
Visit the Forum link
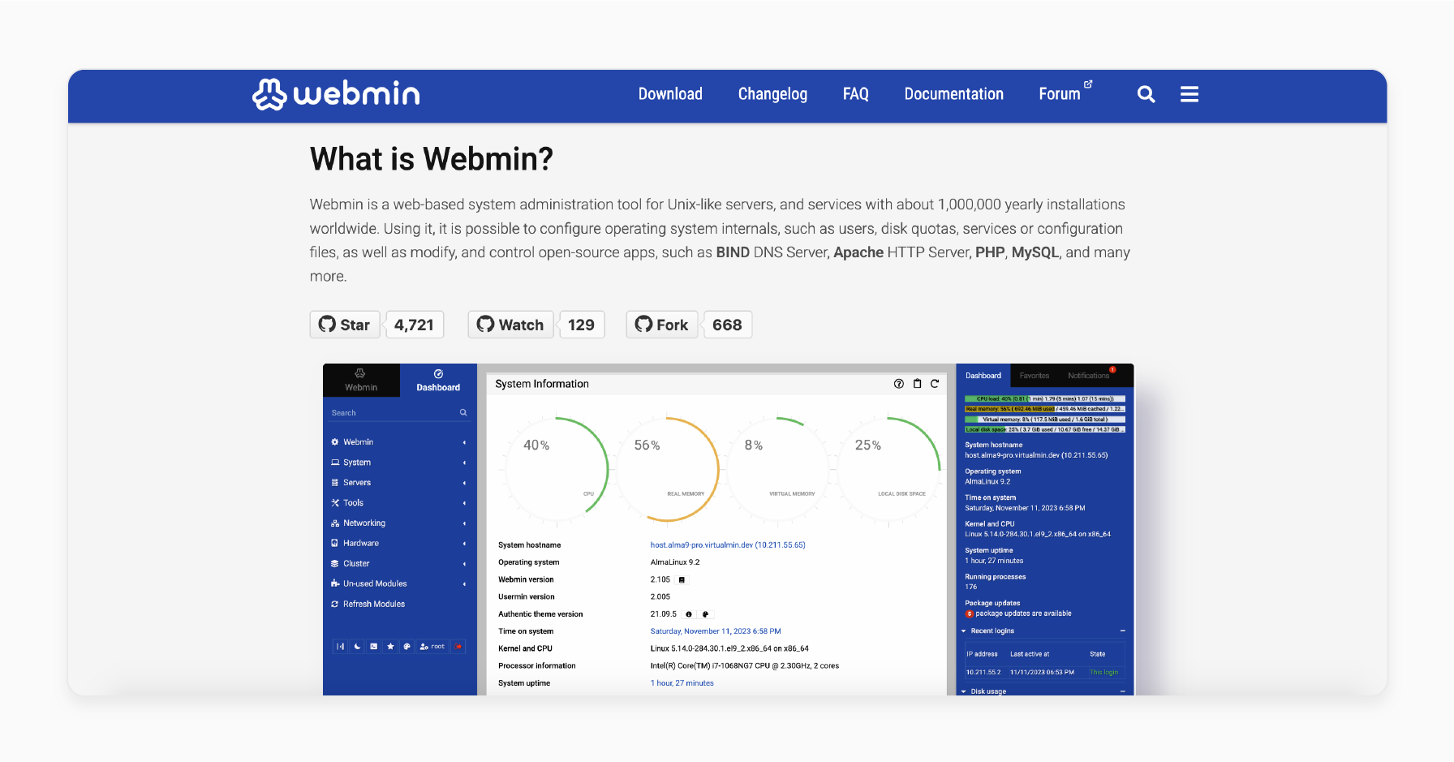[x=1065, y=93]
